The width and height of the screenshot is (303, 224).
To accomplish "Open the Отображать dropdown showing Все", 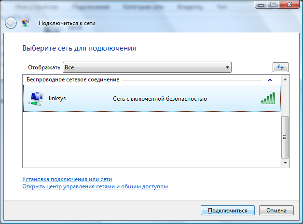I will [147, 67].
